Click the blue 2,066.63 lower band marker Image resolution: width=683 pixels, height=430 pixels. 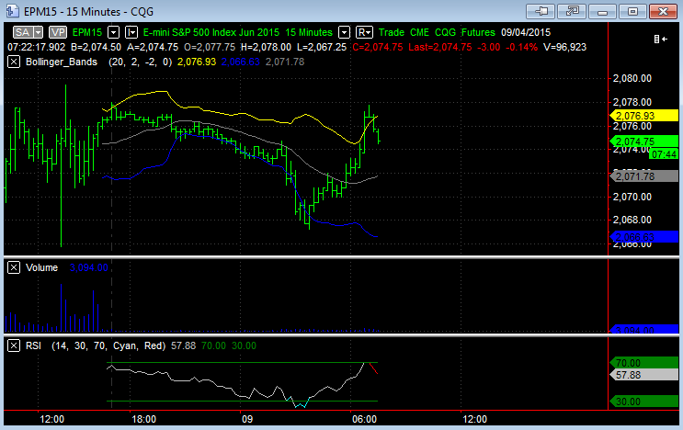[x=644, y=237]
